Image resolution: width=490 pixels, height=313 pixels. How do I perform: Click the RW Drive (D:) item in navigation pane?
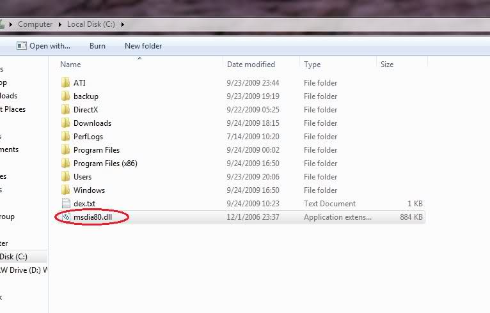[x=24, y=270]
